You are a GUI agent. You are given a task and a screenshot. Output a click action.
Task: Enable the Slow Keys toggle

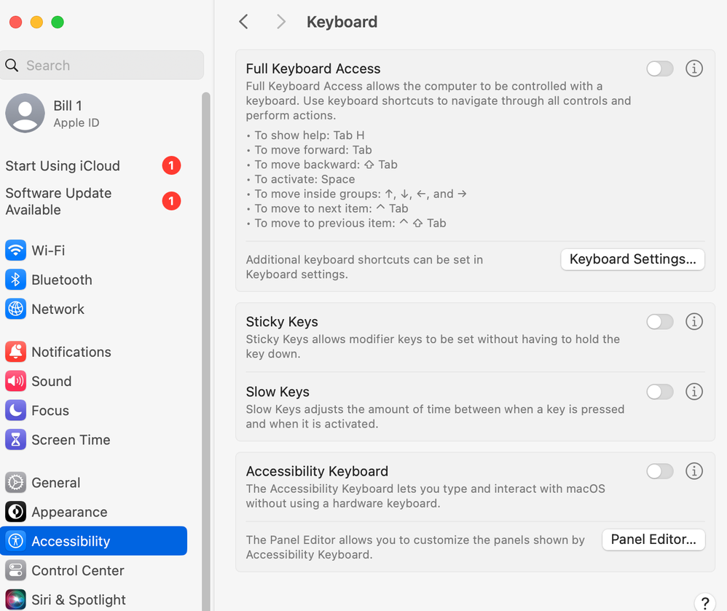point(660,392)
